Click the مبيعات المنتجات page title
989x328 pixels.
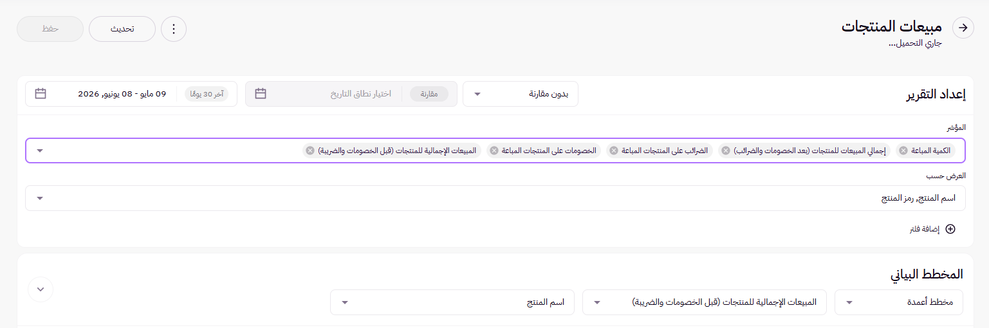click(x=892, y=26)
